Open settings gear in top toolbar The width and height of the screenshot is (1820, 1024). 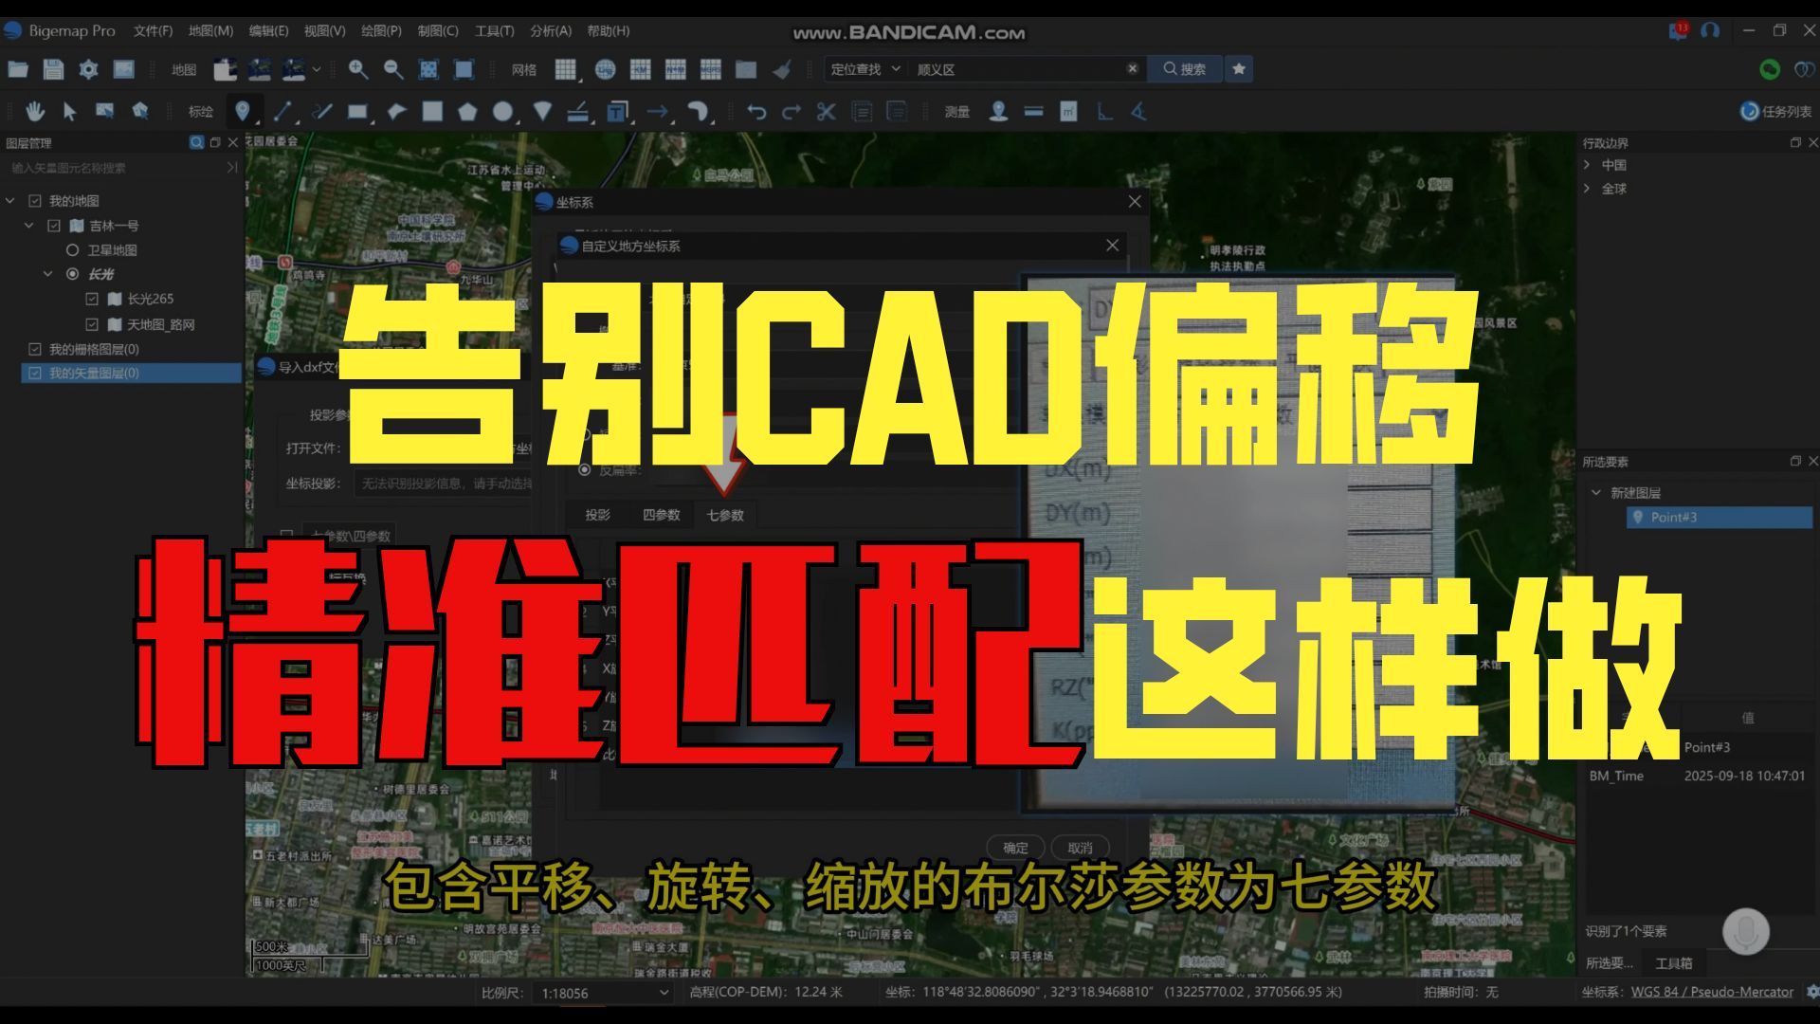(x=88, y=69)
